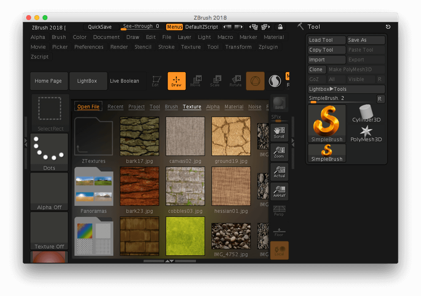Image resolution: width=421 pixels, height=296 pixels.
Task: Switch to Project tab in LightBox
Action: (136, 107)
